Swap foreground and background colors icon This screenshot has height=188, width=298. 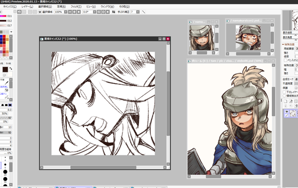coord(11,68)
